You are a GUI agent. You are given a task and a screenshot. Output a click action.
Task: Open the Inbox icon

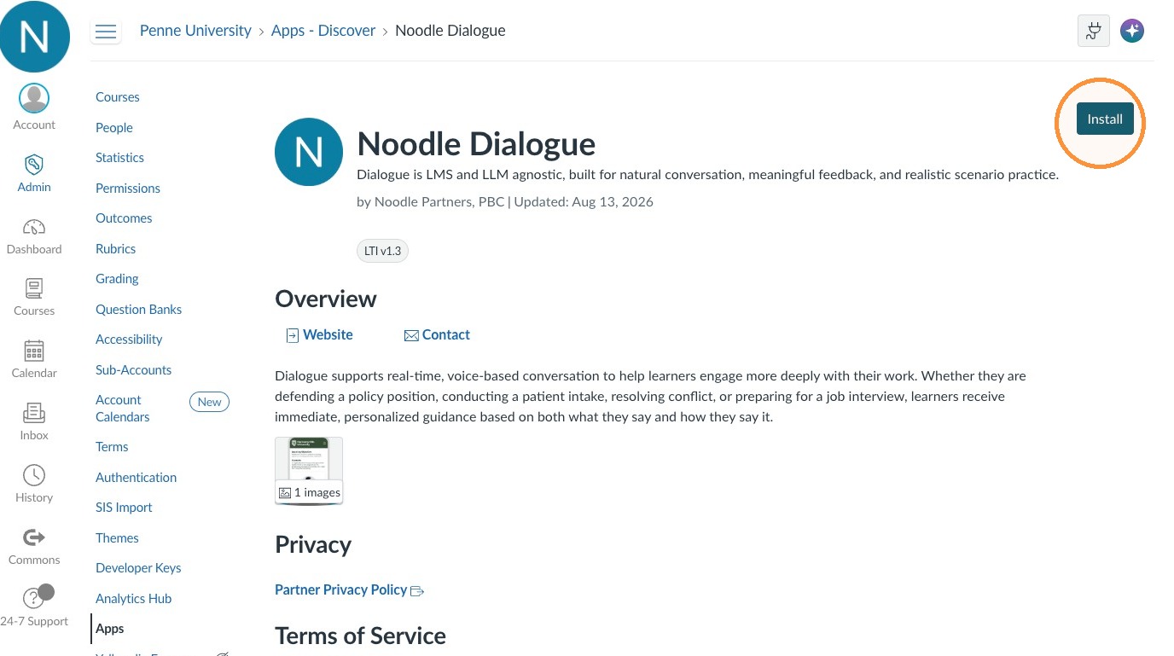pos(34,413)
